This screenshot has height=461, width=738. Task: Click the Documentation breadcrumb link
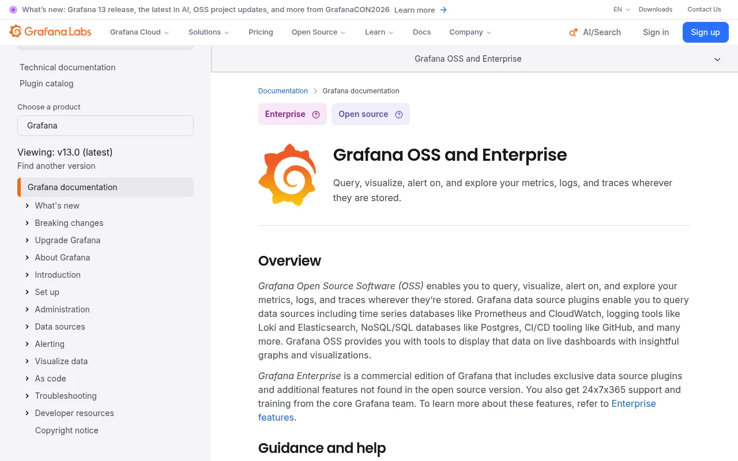click(283, 91)
